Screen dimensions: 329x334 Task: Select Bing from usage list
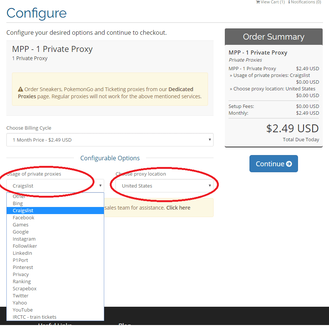coord(55,203)
